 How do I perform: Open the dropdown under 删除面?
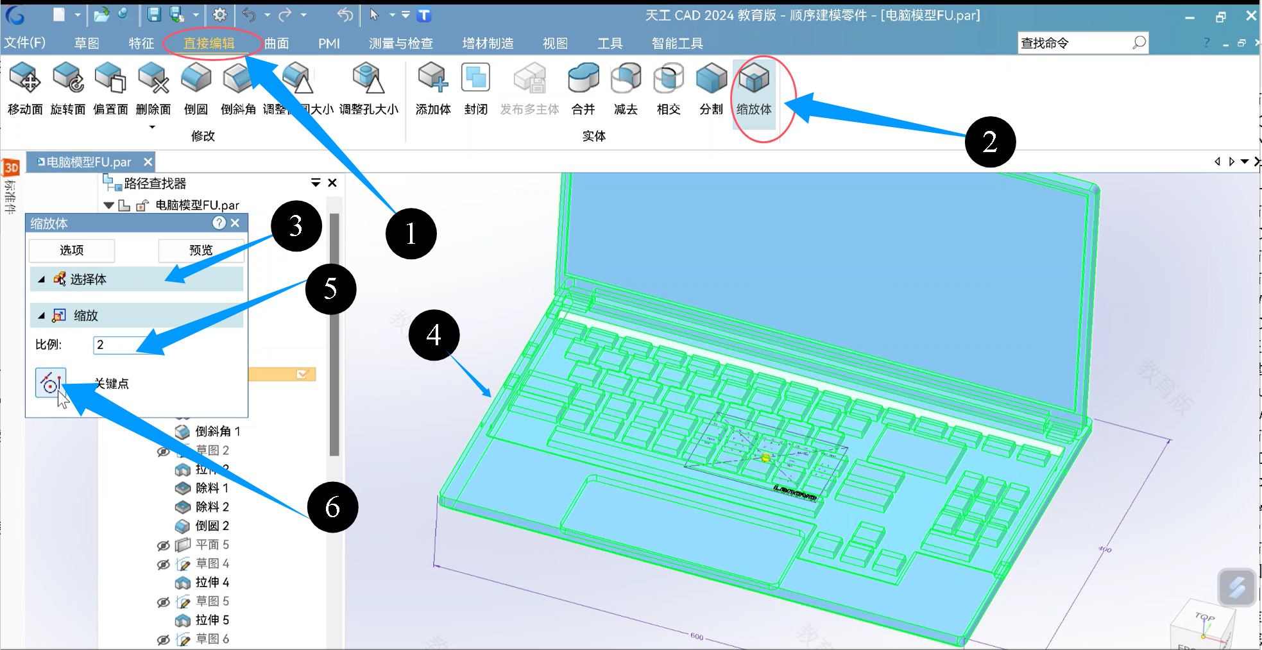point(152,127)
